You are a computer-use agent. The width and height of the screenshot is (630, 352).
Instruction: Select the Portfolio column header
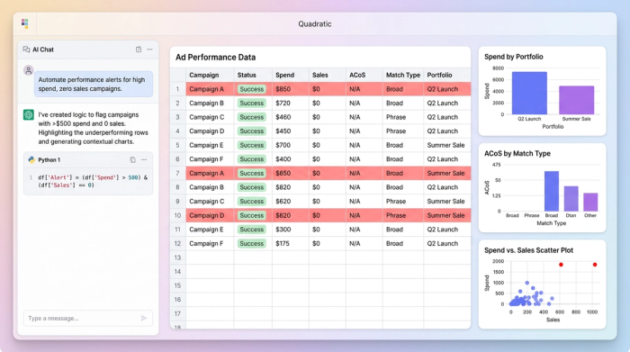[x=446, y=75]
